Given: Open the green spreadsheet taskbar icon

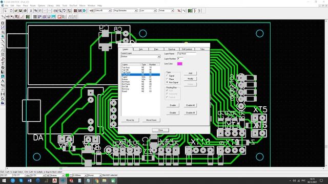Looking at the screenshot, I should tap(113, 180).
